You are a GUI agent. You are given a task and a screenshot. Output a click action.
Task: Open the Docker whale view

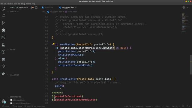(x=3, y=73)
